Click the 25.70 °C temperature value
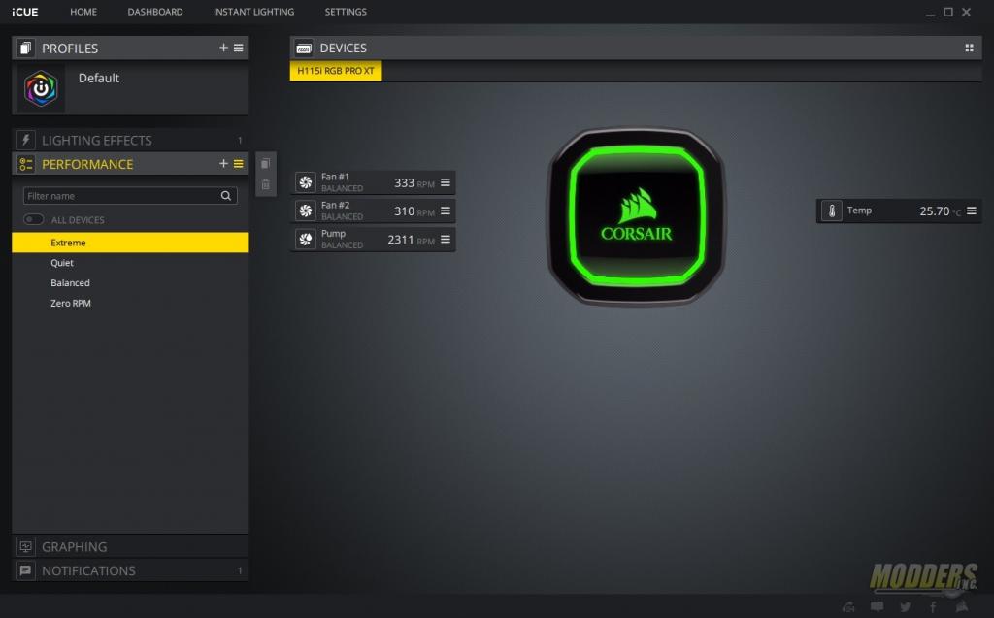Viewport: 994px width, 618px height. coord(940,211)
